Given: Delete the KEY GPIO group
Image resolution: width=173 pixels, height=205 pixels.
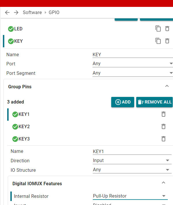Looking at the screenshot, I should point(167,41).
